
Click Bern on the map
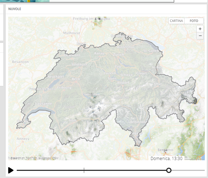76,79
